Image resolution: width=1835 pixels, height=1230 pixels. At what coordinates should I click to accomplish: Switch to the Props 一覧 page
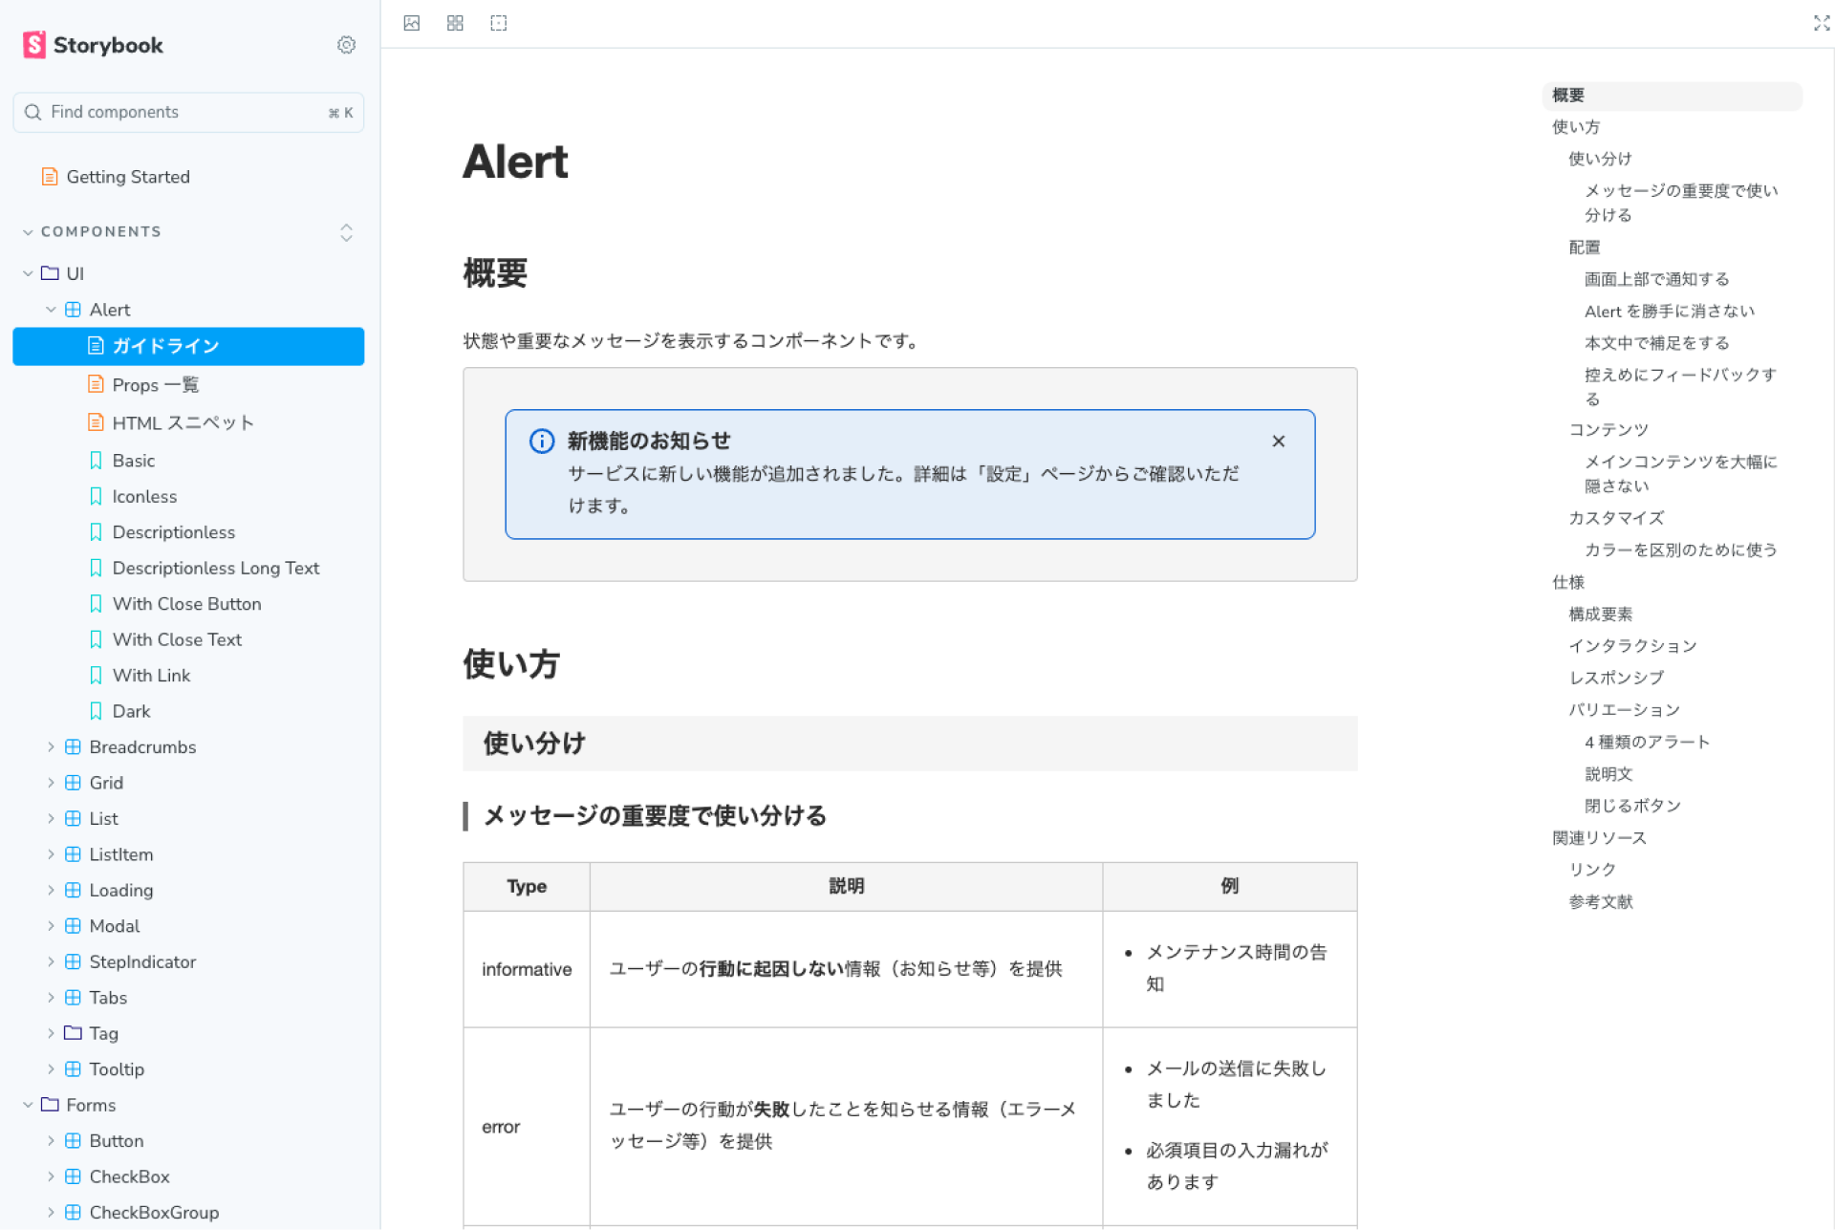point(156,384)
